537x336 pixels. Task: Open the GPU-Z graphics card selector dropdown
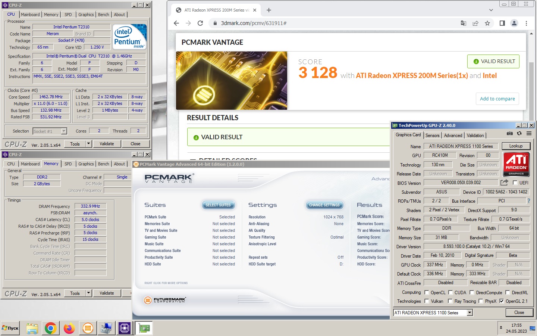[x=470, y=312]
